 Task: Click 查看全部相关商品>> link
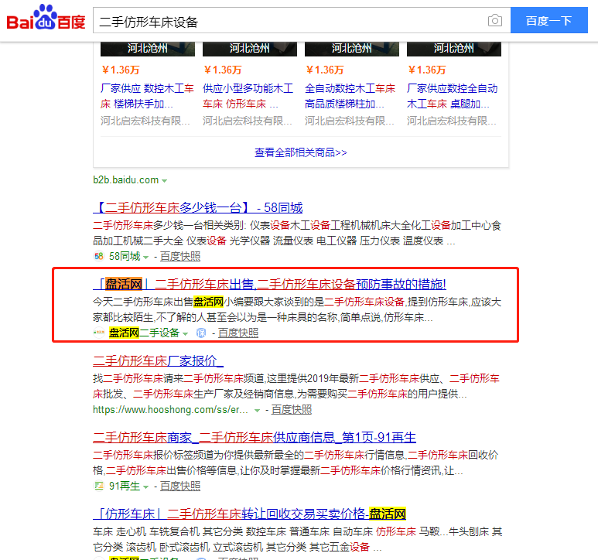[300, 152]
